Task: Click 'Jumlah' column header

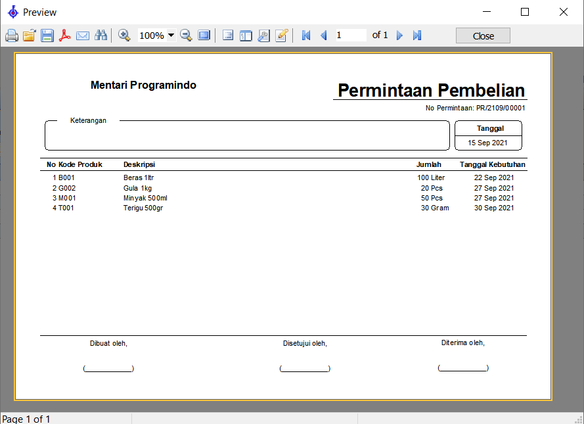Action: [429, 164]
